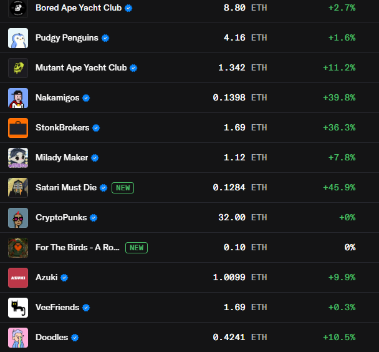Click the +7.8% change value

click(x=342, y=158)
